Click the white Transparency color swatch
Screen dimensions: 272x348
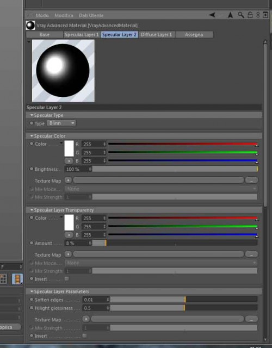[x=69, y=222]
